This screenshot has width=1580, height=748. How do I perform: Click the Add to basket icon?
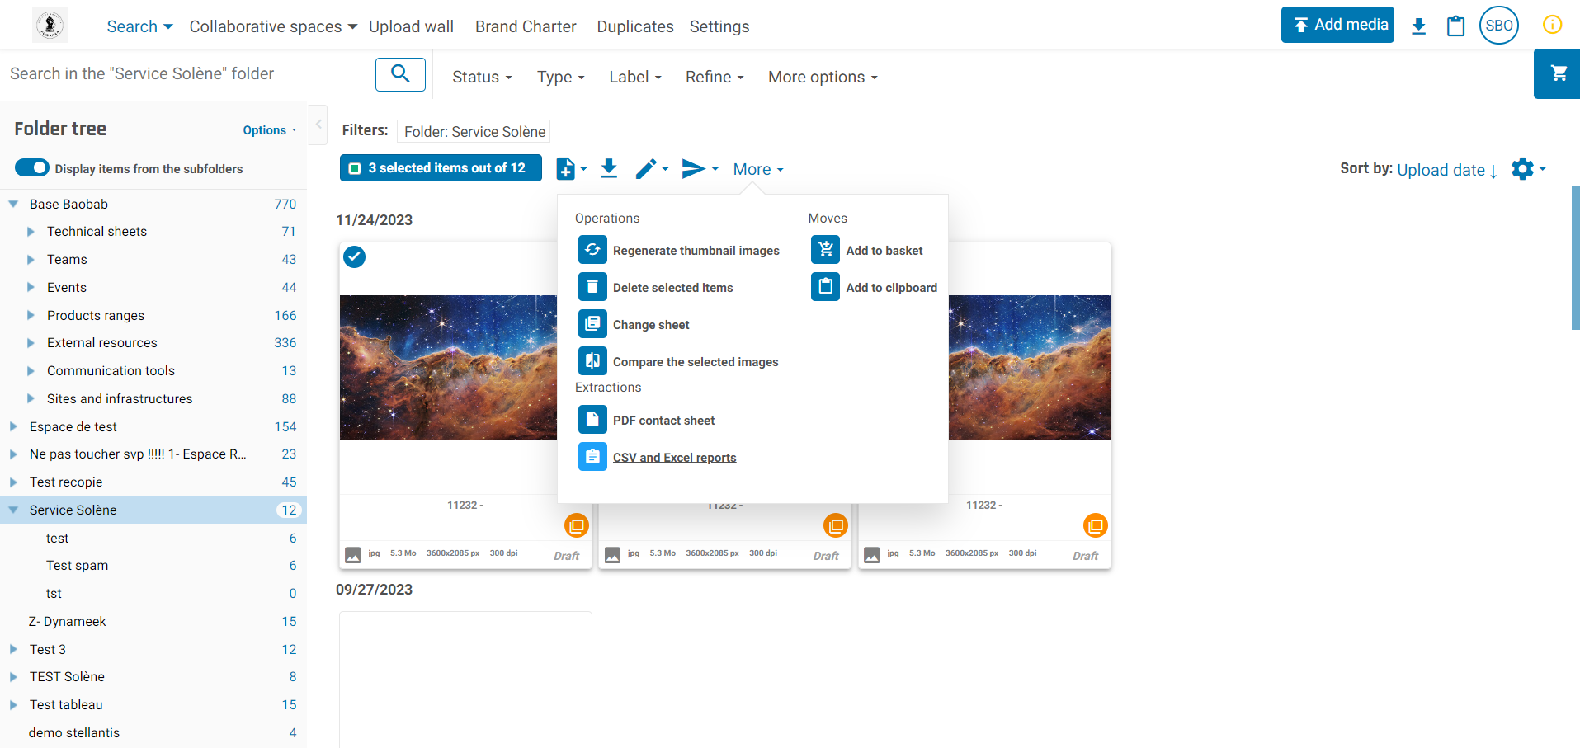[825, 250]
